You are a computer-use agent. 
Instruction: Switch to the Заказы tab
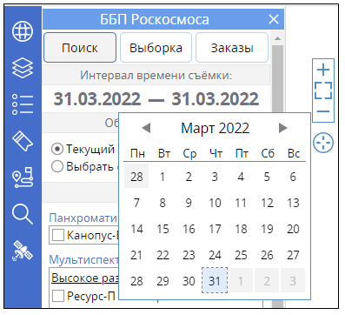tap(232, 48)
